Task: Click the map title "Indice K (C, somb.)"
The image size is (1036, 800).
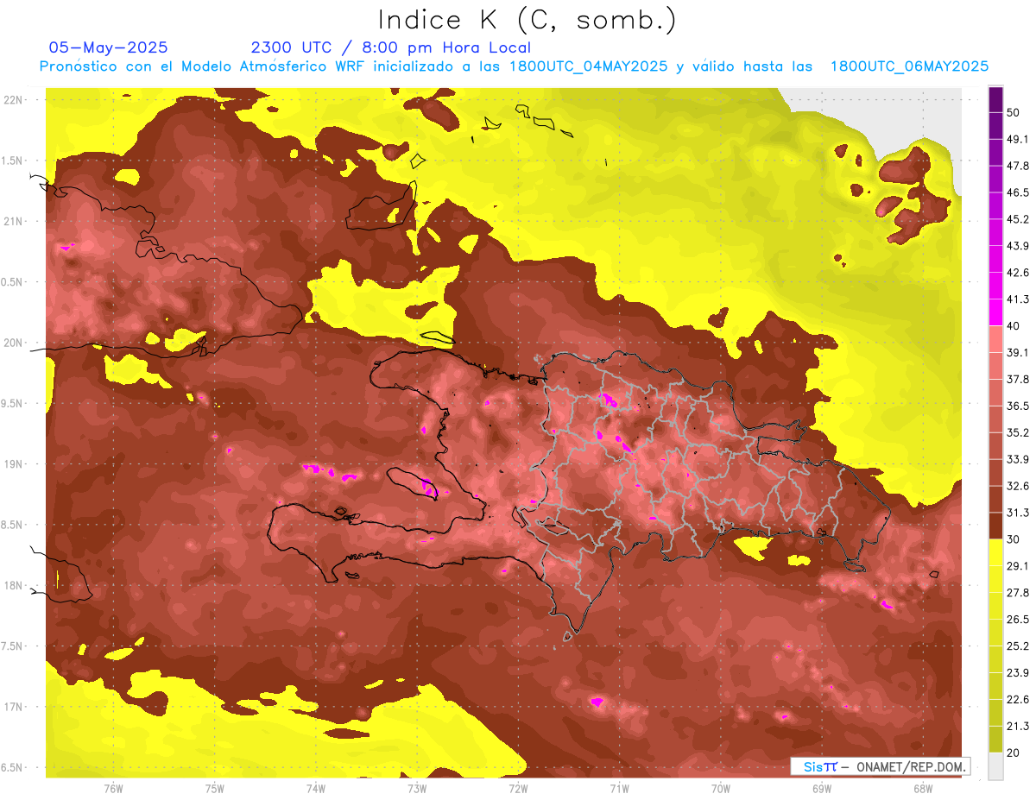Action: click(527, 21)
